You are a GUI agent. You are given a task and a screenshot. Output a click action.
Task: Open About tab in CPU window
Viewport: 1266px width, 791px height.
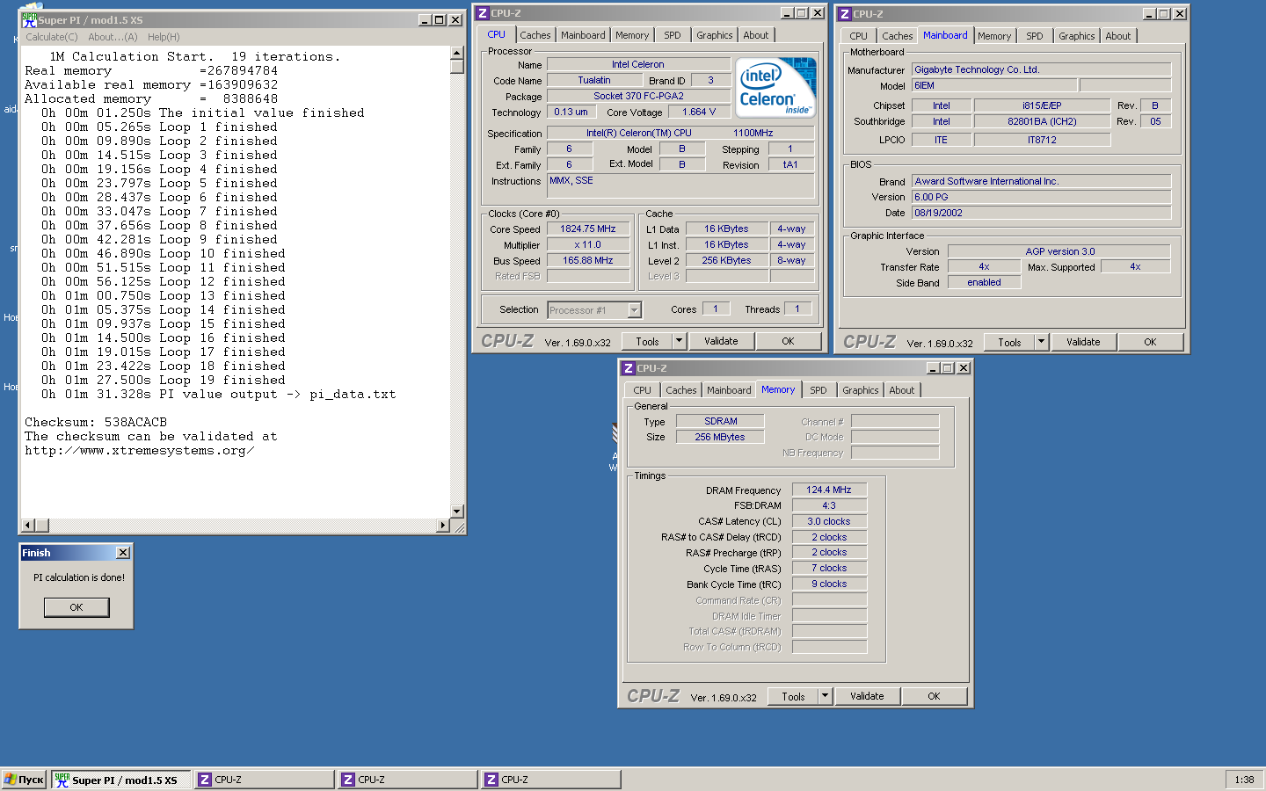pyautogui.click(x=755, y=35)
